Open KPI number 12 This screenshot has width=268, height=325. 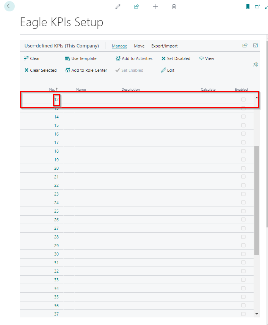(x=56, y=99)
